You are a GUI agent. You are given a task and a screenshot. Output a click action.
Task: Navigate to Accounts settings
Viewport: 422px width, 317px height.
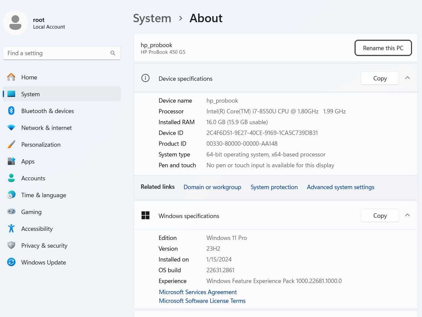[x=62, y=178]
